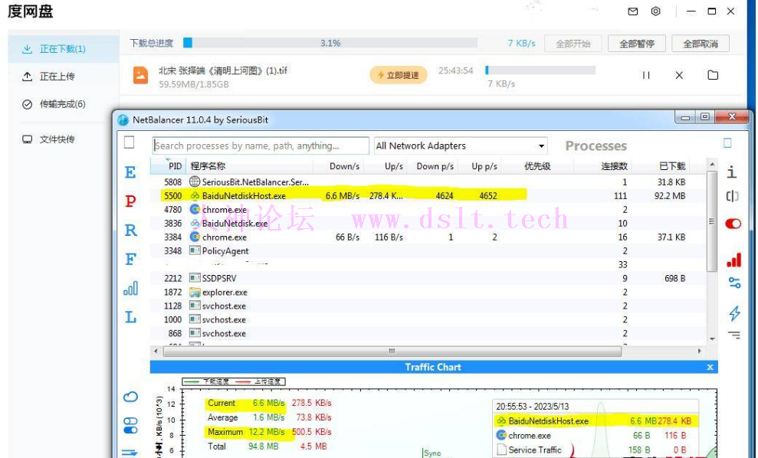Screen dimensions: 758x458
Task: Click the red P letter icon in NetBalancer
Action: (x=130, y=201)
